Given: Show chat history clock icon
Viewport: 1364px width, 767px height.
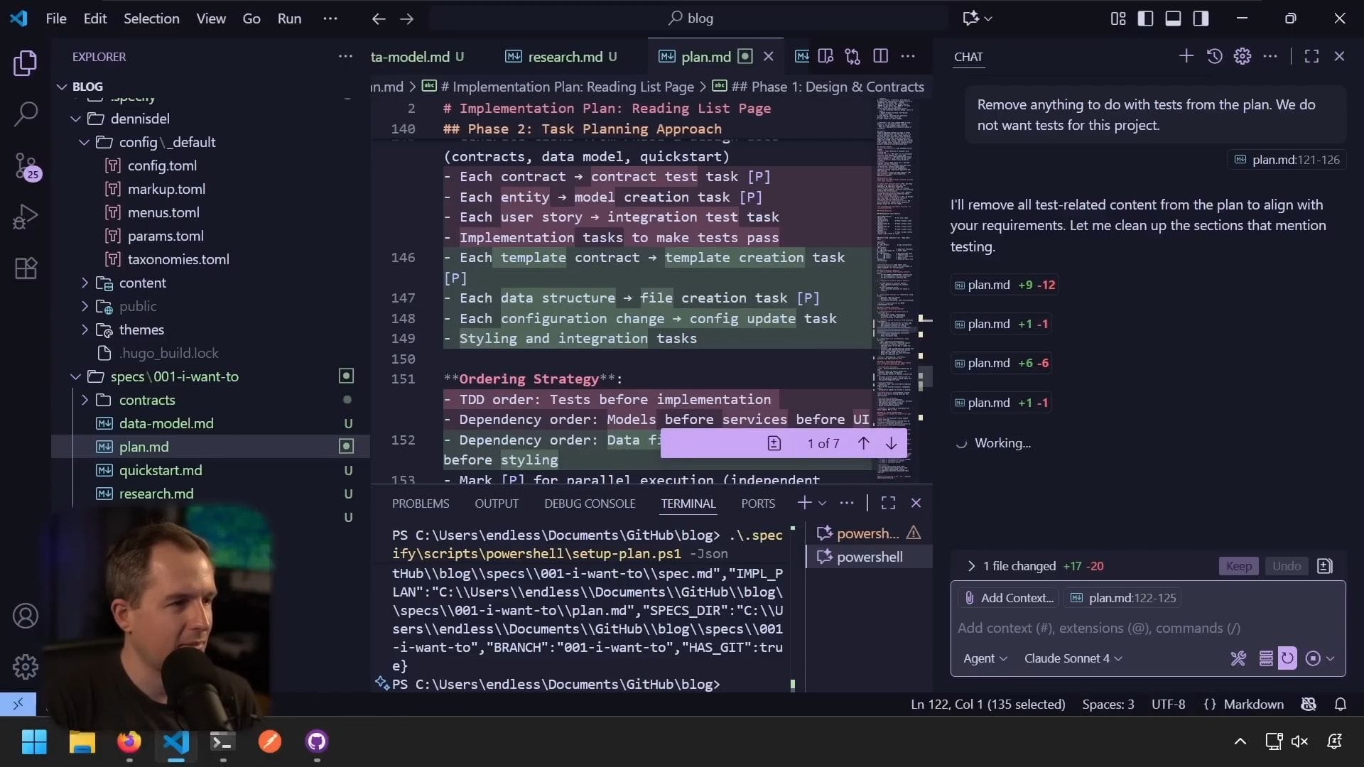Looking at the screenshot, I should tap(1214, 56).
